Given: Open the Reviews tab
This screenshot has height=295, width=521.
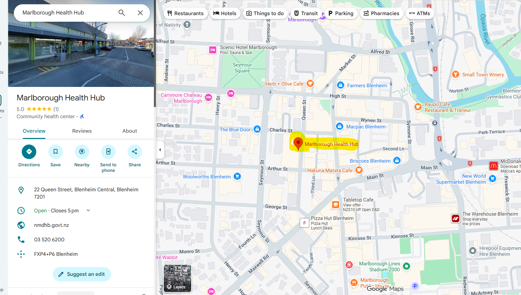Looking at the screenshot, I should [82, 131].
